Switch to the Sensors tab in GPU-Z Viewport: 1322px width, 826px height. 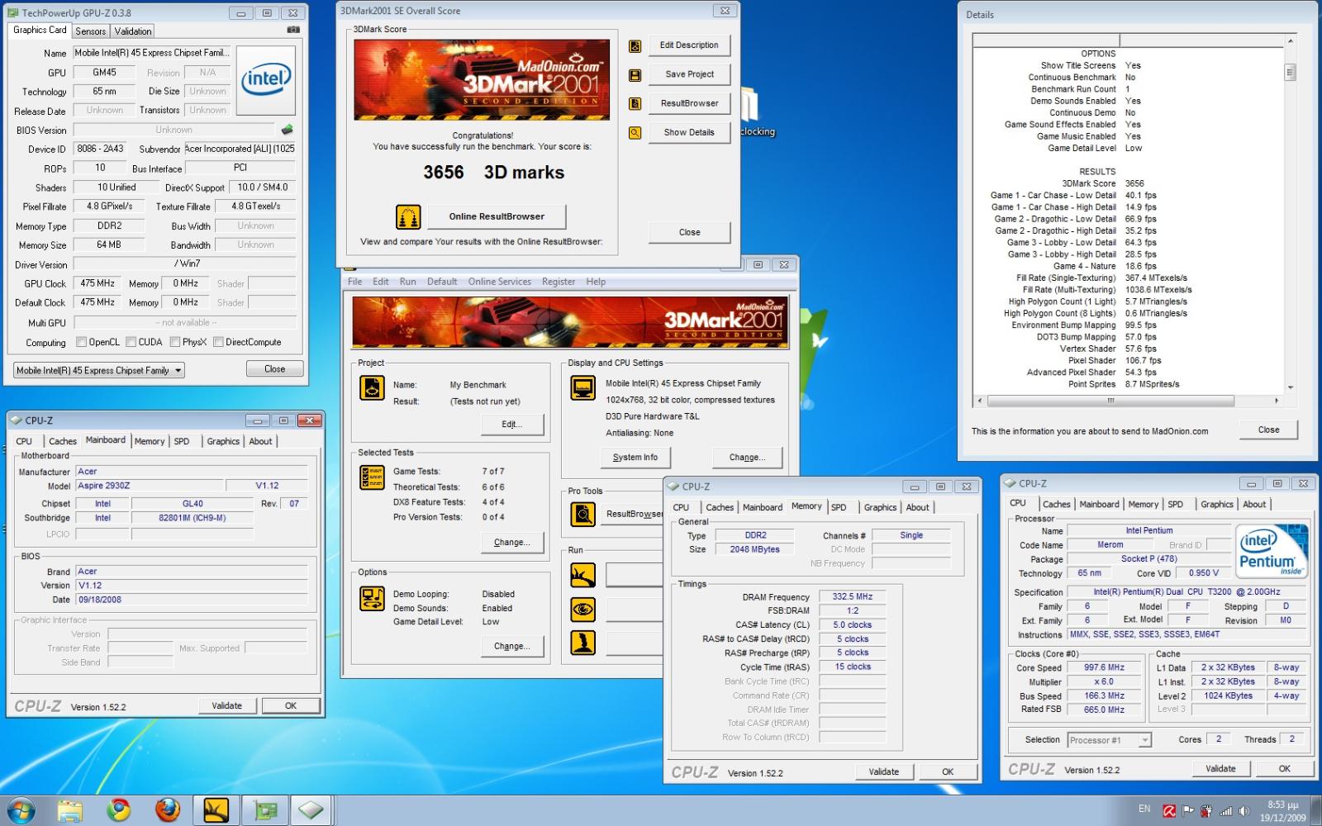91,31
